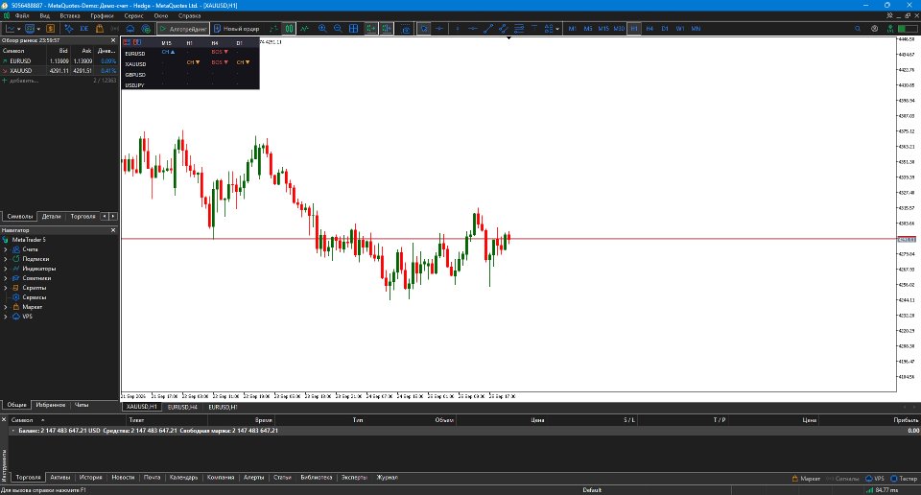This screenshot has height=495, width=921.
Task: Open the EURUSD,H4 chart tab
Action: (182, 407)
